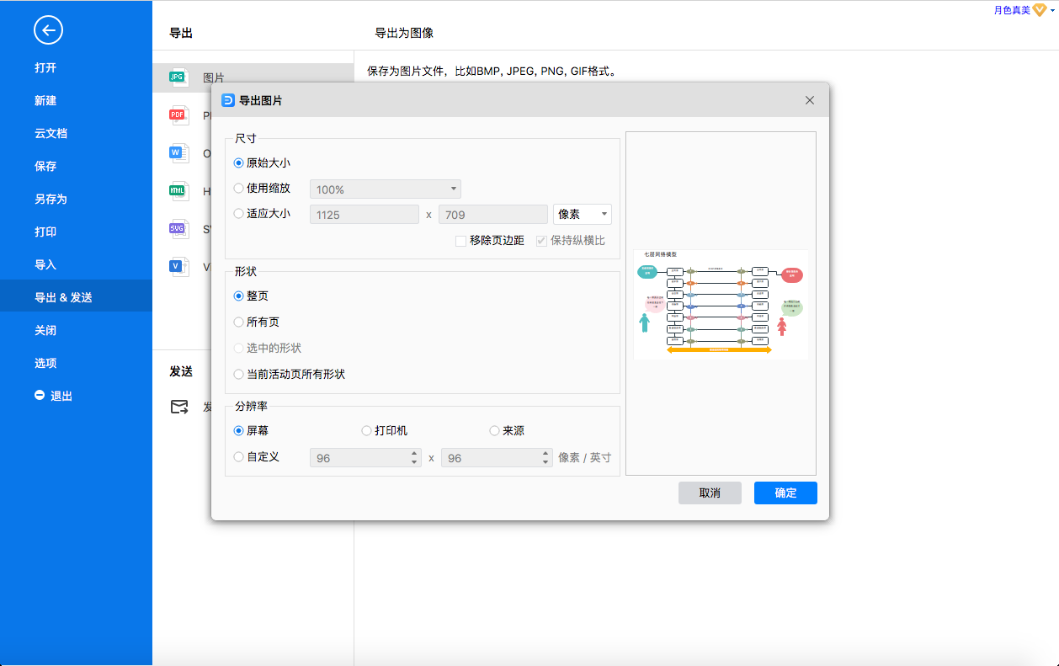This screenshot has height=666, width=1059.
Task: Open the 100% zoom scale dropdown
Action: pyautogui.click(x=386, y=189)
